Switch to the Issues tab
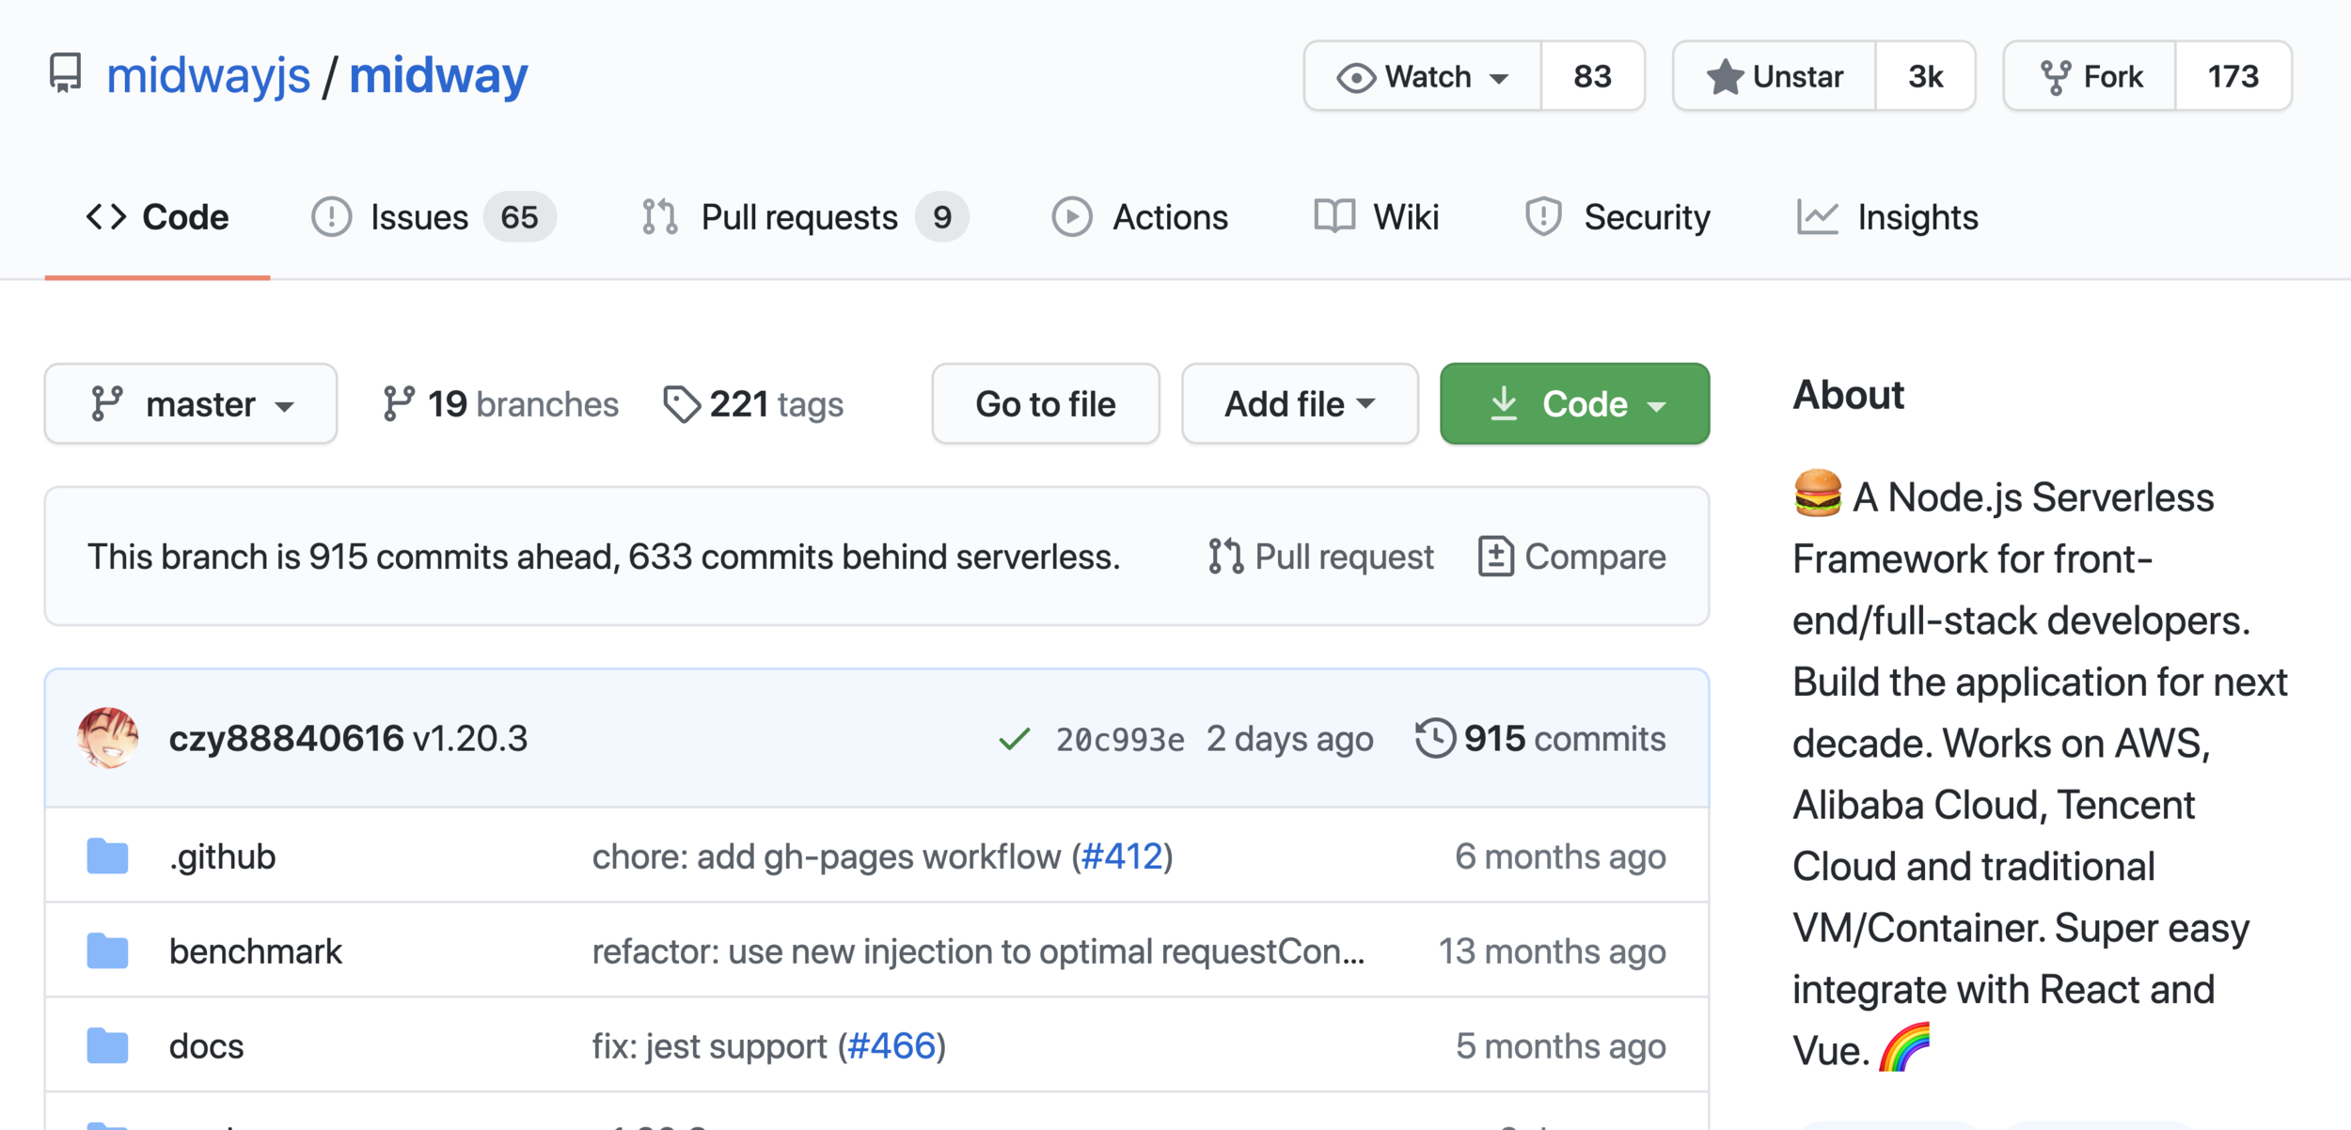The height and width of the screenshot is (1130, 2351). click(x=418, y=217)
